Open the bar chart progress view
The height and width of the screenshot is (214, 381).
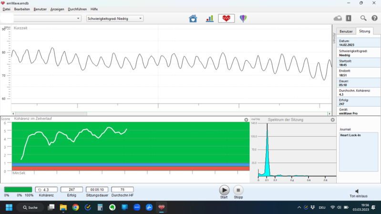point(209,19)
